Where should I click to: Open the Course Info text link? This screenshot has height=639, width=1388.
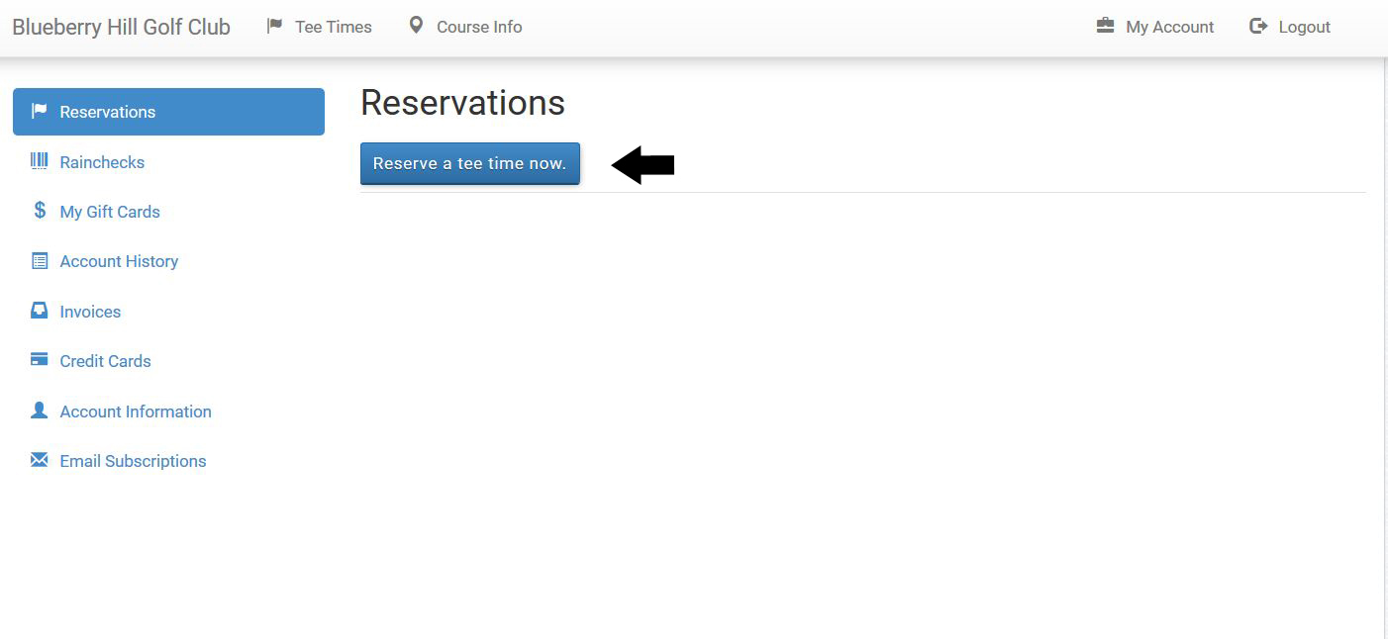point(479,28)
